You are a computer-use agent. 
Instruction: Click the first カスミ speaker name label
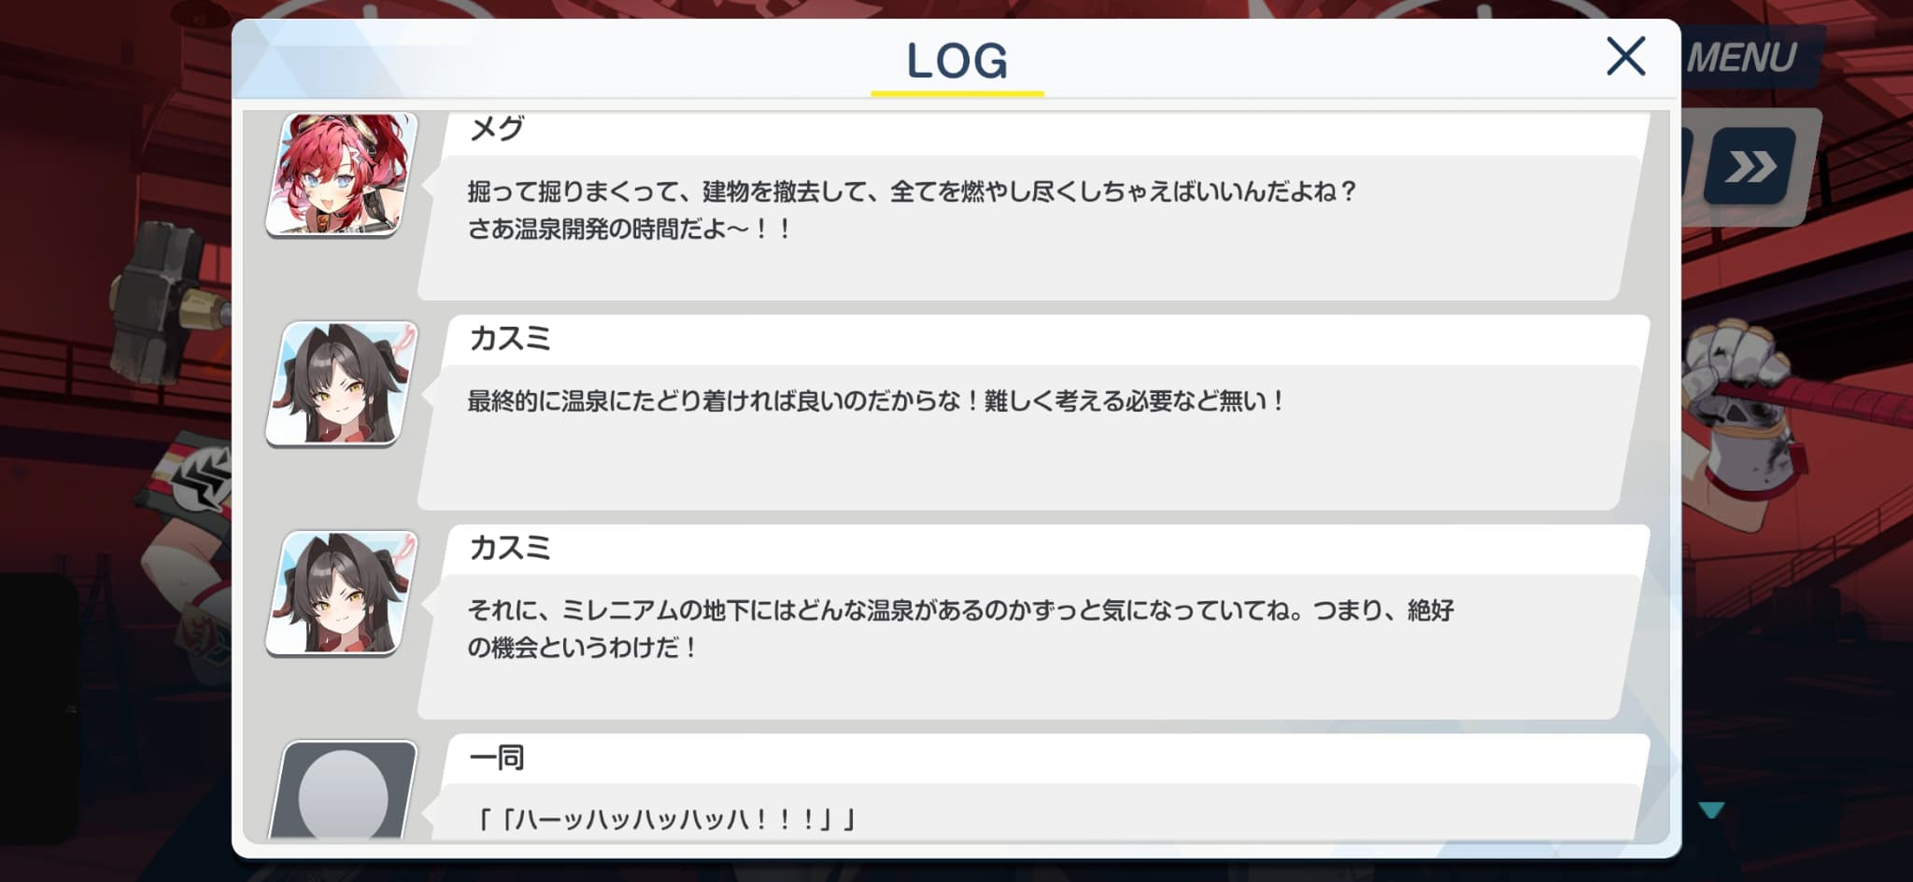pyautogui.click(x=510, y=338)
